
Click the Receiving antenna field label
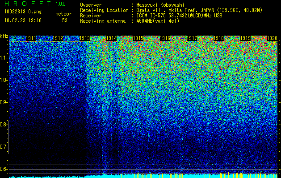(103, 21)
